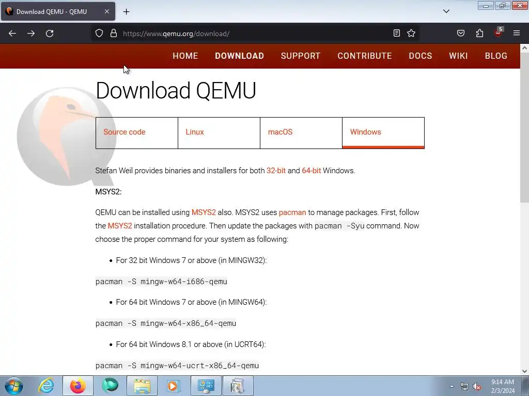Open CONTRIBUTE in site navigation
529x396 pixels.
pos(365,56)
